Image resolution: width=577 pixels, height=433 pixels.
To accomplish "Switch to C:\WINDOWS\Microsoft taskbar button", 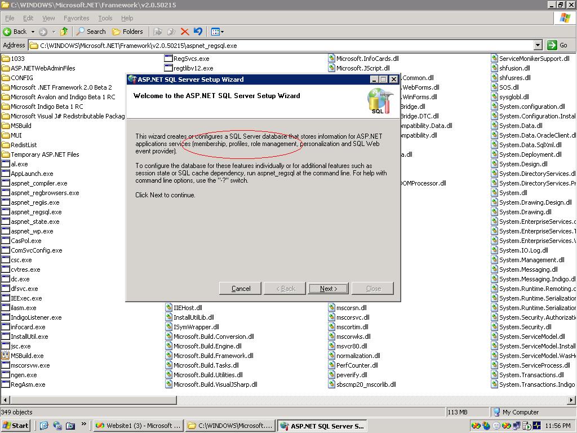I will pyautogui.click(x=230, y=426).
